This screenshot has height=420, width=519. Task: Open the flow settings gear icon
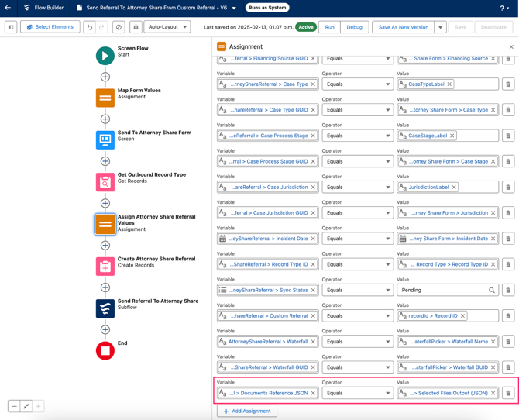136,27
